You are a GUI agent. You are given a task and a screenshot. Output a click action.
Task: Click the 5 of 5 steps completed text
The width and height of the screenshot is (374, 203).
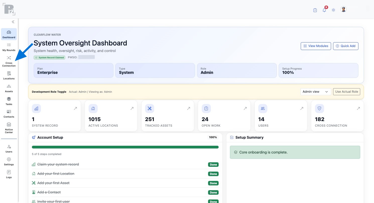click(46, 154)
